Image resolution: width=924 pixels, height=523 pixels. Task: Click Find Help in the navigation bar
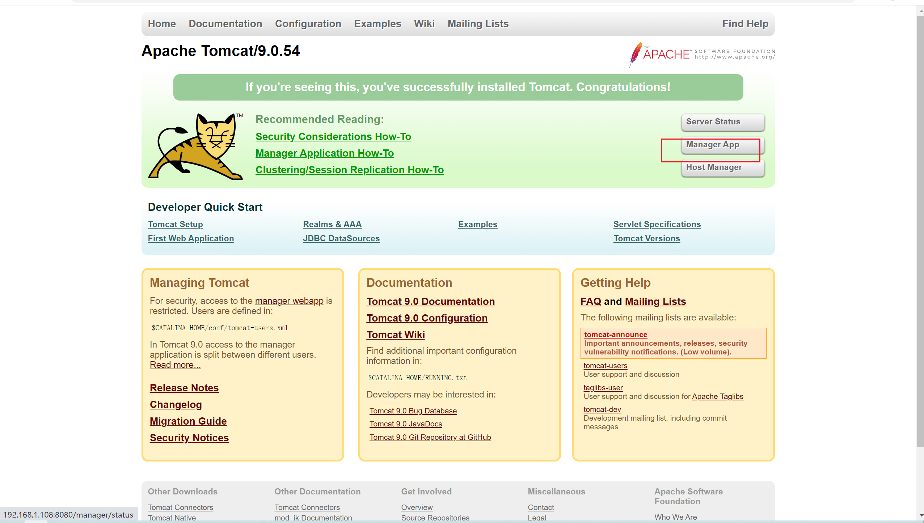tap(745, 24)
